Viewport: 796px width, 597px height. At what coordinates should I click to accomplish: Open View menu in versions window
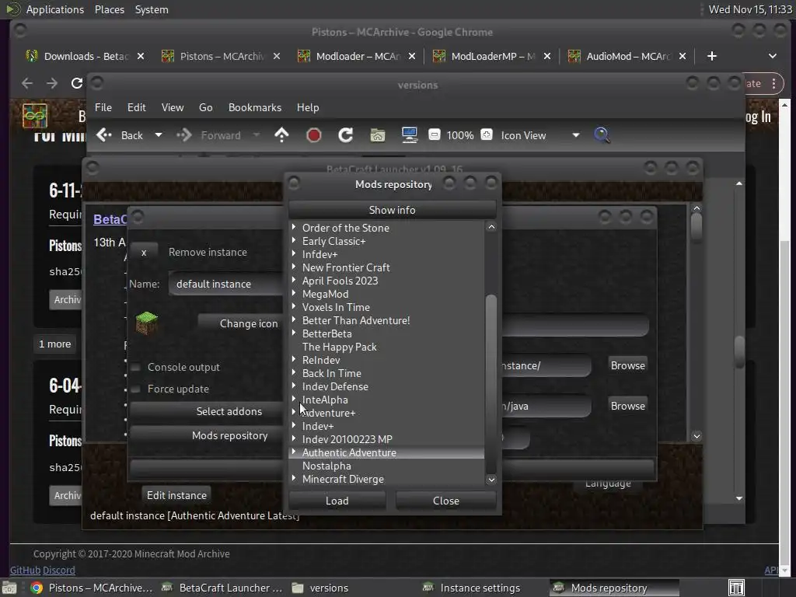click(173, 107)
